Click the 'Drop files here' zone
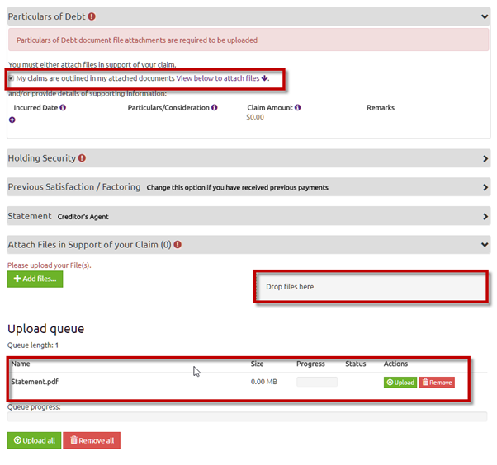This screenshot has width=497, height=465. point(371,287)
